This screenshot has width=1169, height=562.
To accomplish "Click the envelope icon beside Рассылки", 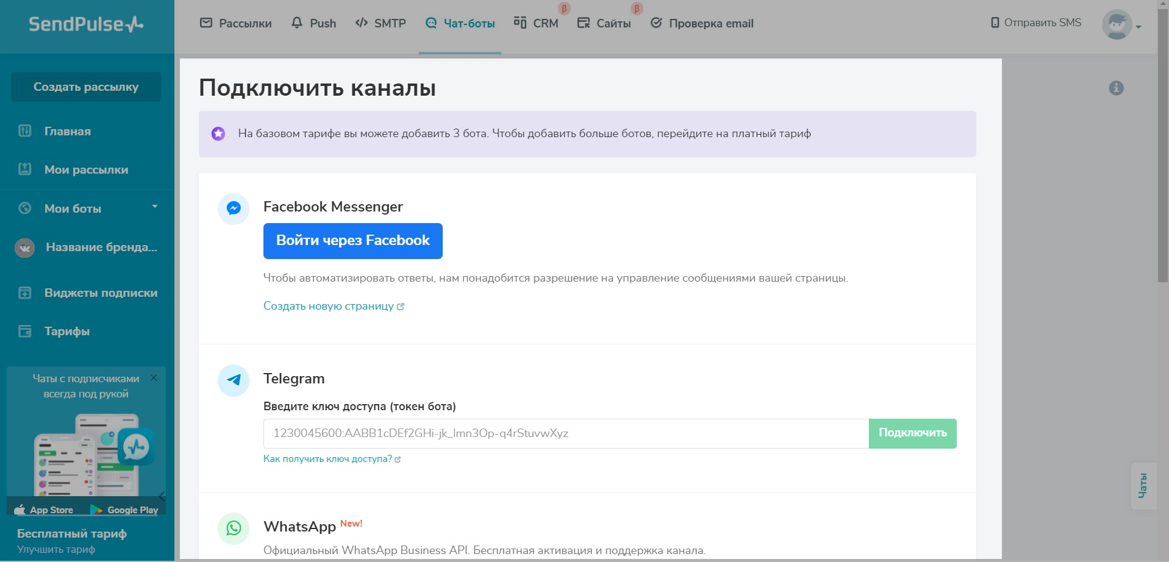I will pos(206,23).
